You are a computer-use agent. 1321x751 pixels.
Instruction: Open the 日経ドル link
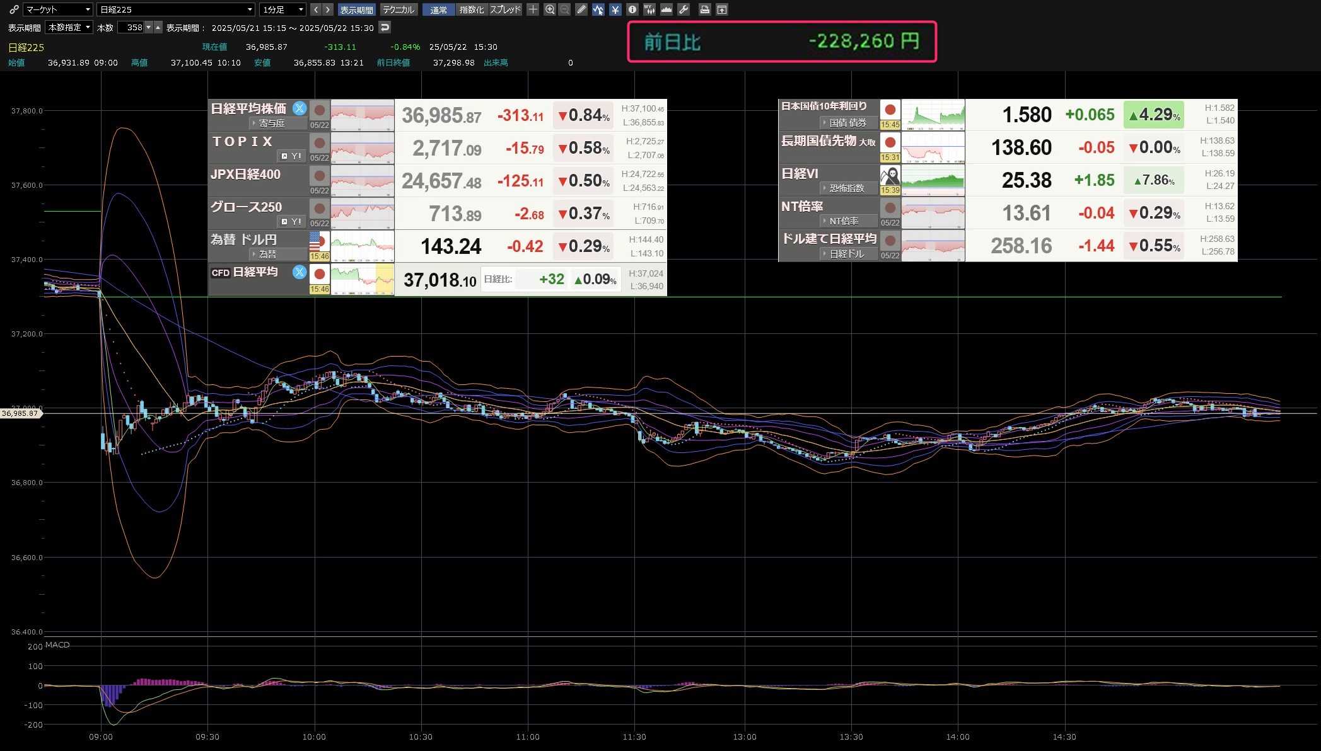(849, 253)
